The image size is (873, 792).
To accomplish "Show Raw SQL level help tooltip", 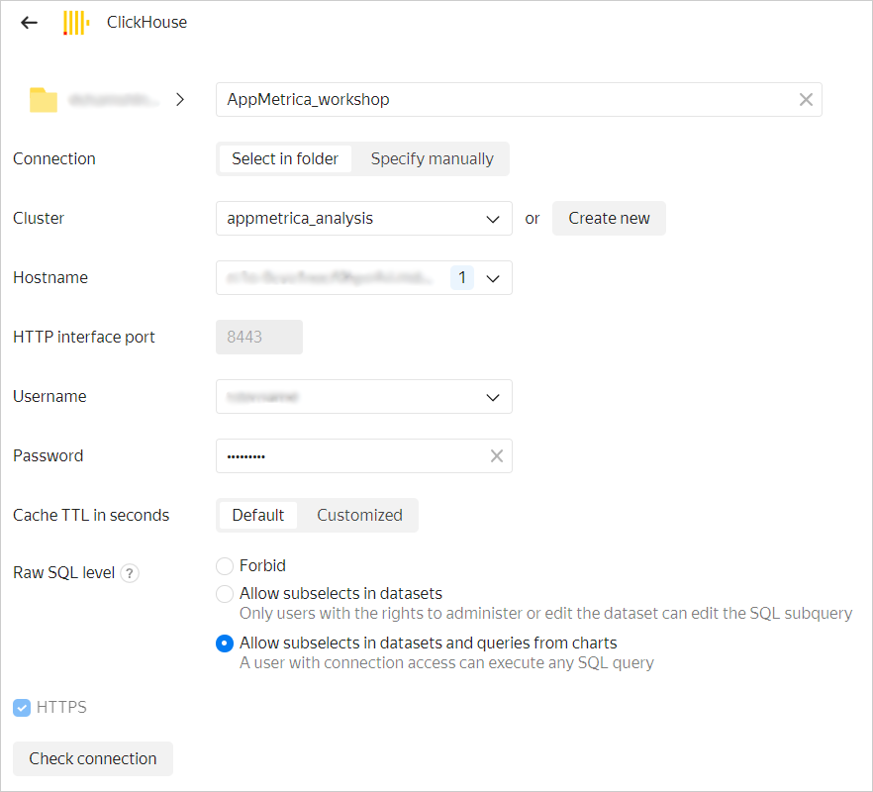I will [x=130, y=573].
